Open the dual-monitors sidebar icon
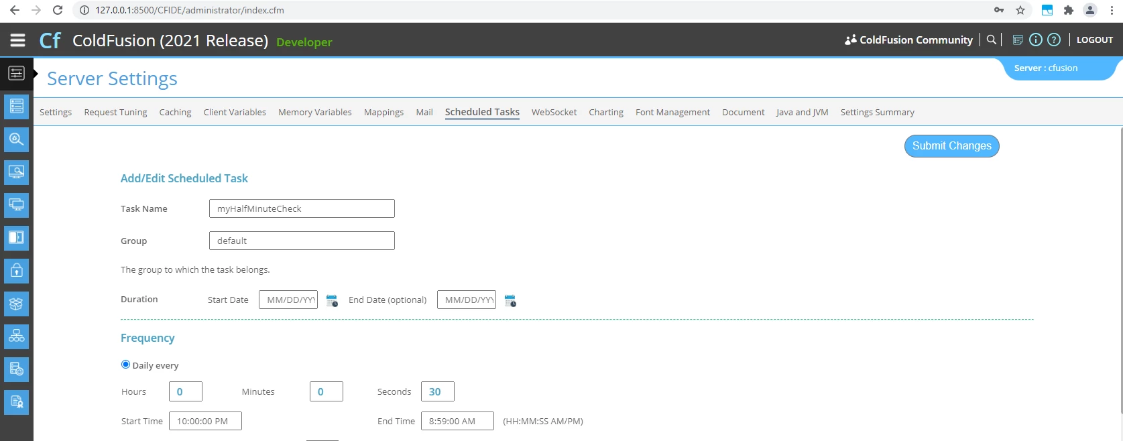This screenshot has height=441, width=1123. coord(16,205)
